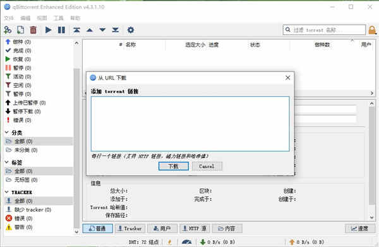Screen dimensions: 379x247
Task: Open the 编辑 menu
Action: point(25,18)
